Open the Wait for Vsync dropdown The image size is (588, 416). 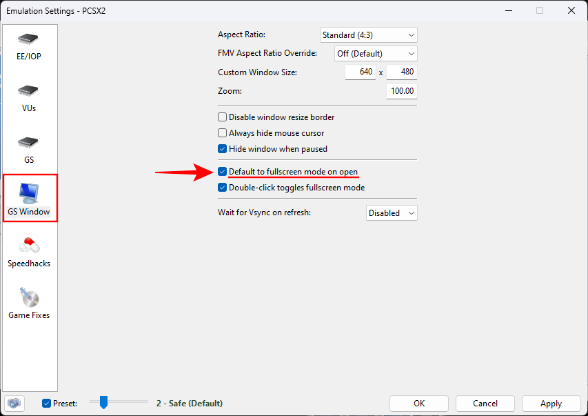(392, 213)
